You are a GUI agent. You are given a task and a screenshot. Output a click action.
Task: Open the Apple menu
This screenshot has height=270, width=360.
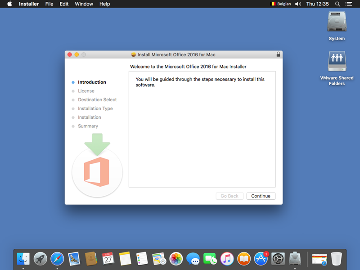9,4
